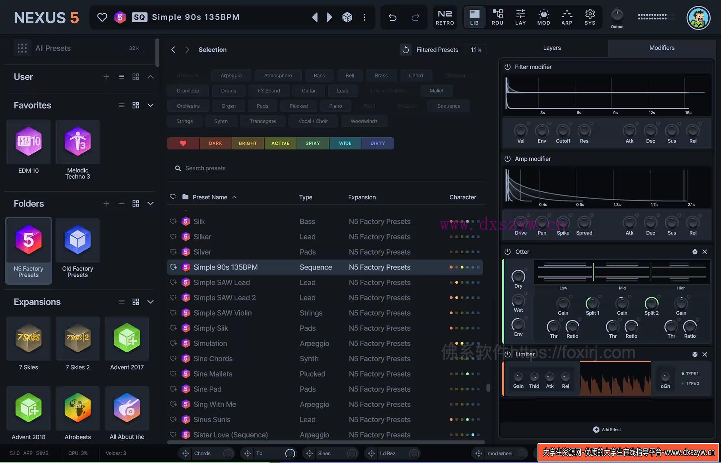Click the Chords macro move icon
The height and width of the screenshot is (463, 721).
(186, 454)
